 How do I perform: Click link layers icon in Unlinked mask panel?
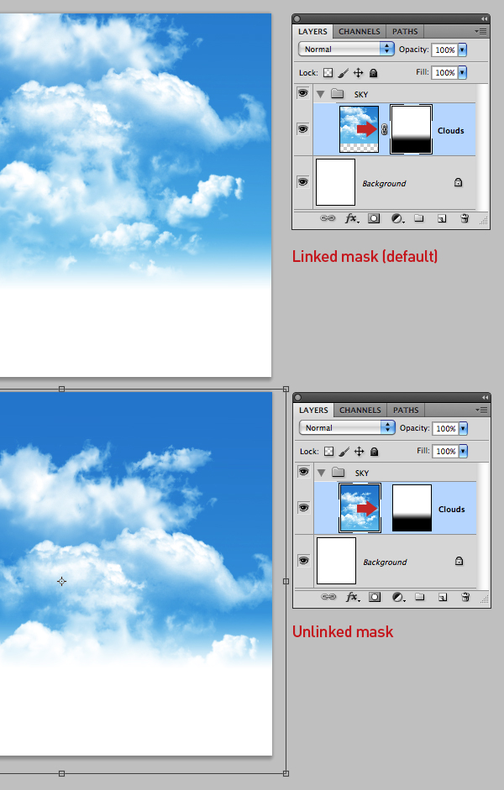click(328, 597)
